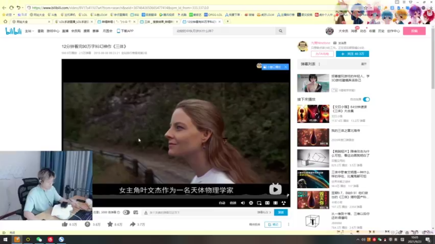Screen dimensions: 435x244
Task: Open 我的三体之章北海传 thumbnail
Action: pyautogui.click(x=313, y=137)
